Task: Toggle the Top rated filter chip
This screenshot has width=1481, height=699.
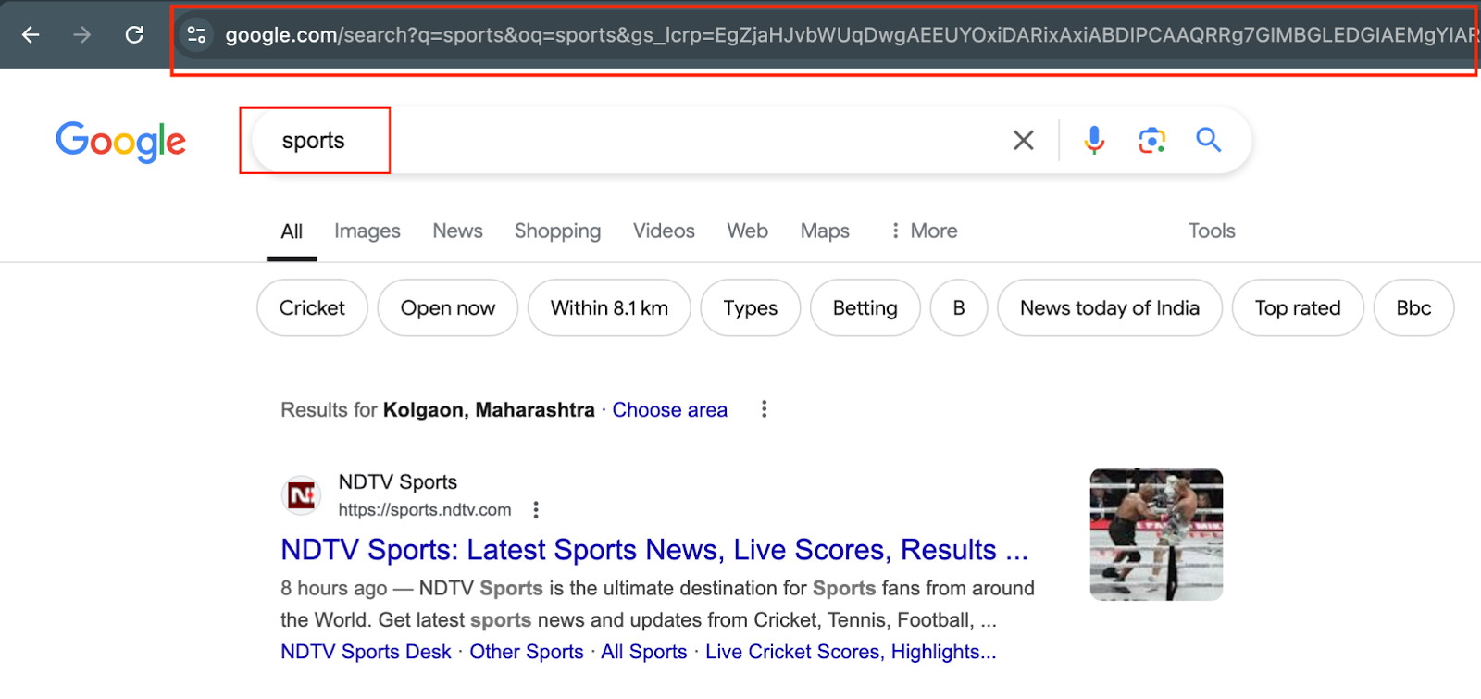Action: [x=1298, y=307]
